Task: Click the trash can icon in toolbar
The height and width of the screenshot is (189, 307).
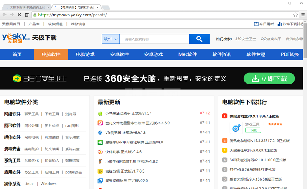Action: click(x=26, y=15)
